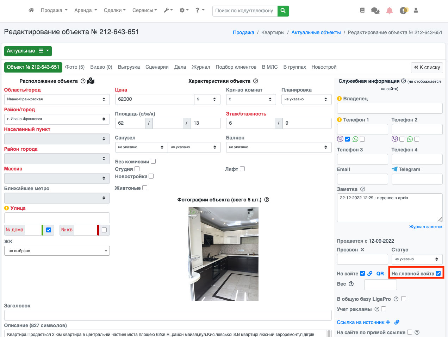Open the map icon beside Расположение объекта
The width and height of the screenshot is (448, 337).
click(x=91, y=81)
